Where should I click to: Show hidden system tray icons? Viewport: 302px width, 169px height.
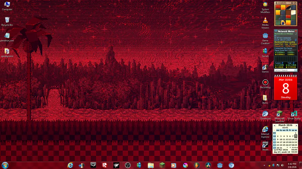coord(264,165)
